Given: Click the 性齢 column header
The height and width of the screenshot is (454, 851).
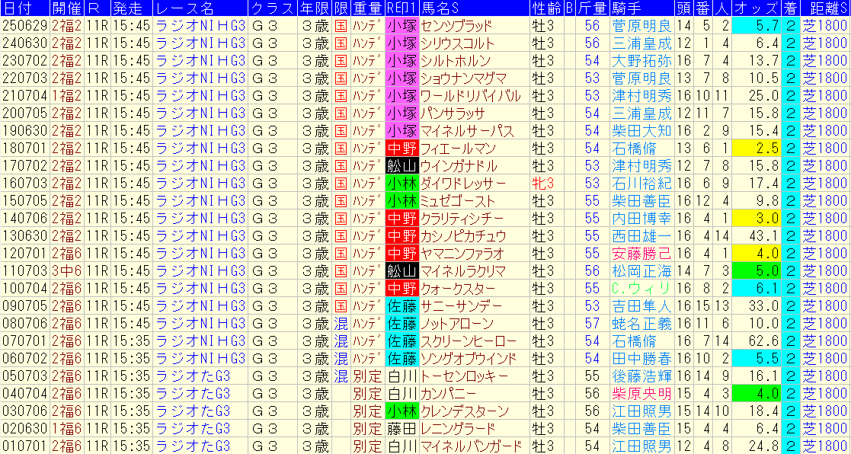Looking at the screenshot, I should coord(546,8).
